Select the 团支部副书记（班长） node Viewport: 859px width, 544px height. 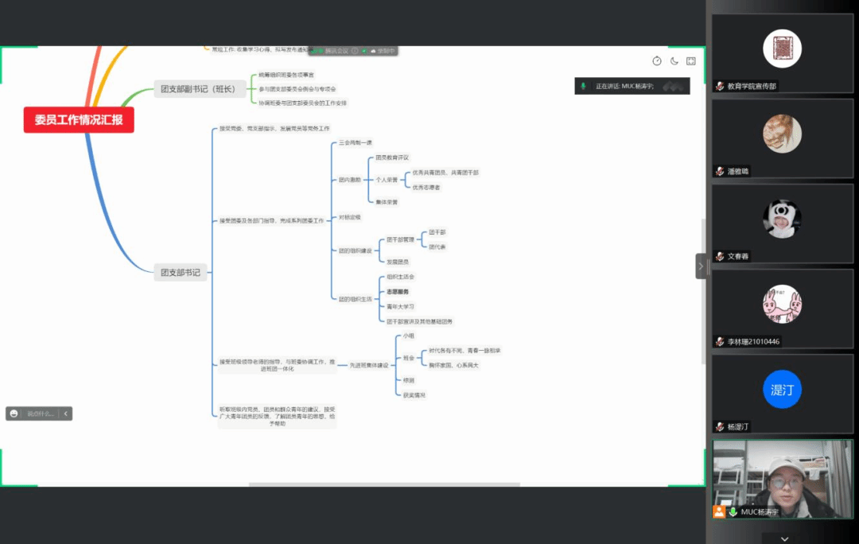coord(198,89)
